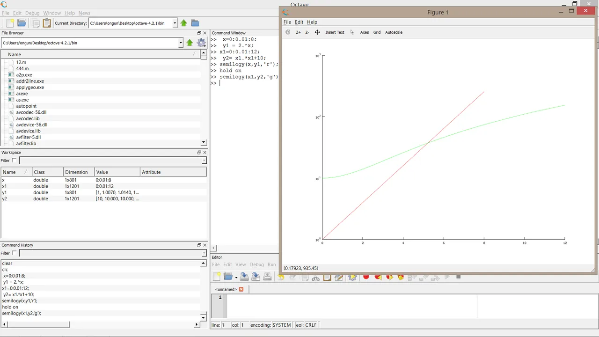Click Command History scrollbar up arrow
The image size is (599, 337).
click(x=204, y=264)
